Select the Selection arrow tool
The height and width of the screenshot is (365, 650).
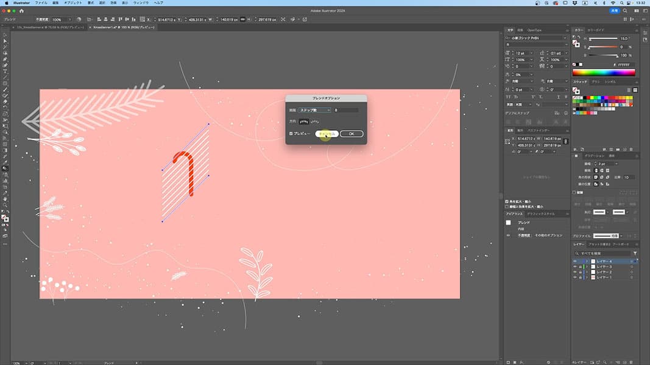pyautogui.click(x=5, y=41)
